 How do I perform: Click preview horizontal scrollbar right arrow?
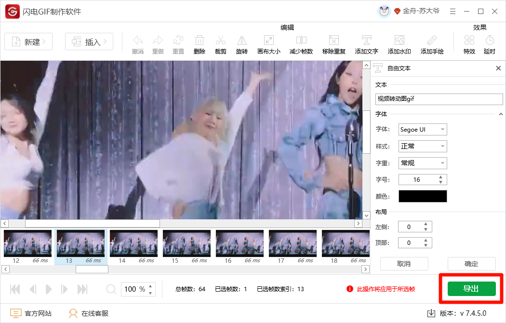point(358,223)
